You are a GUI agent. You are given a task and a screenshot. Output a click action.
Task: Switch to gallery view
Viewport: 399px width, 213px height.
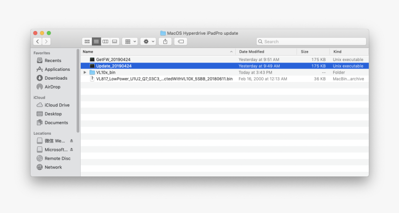pos(115,41)
